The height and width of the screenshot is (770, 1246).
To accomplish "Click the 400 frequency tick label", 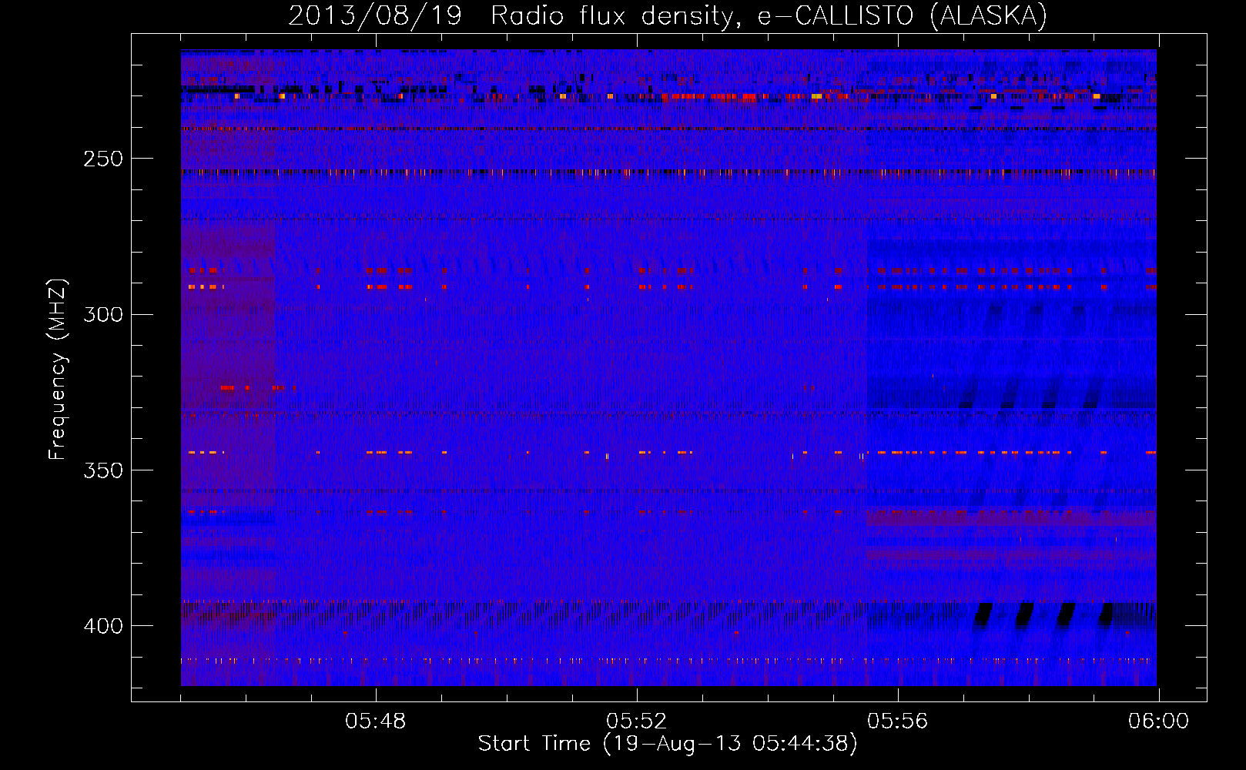I will pyautogui.click(x=103, y=626).
